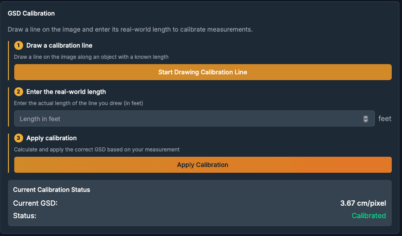Click the step 1 number badge
Screen dimensions: 402x236
18,45
